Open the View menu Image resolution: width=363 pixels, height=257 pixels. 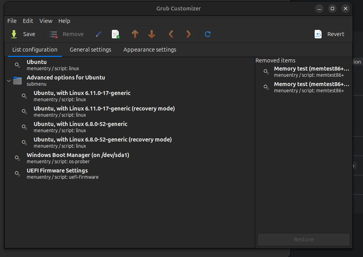point(46,21)
